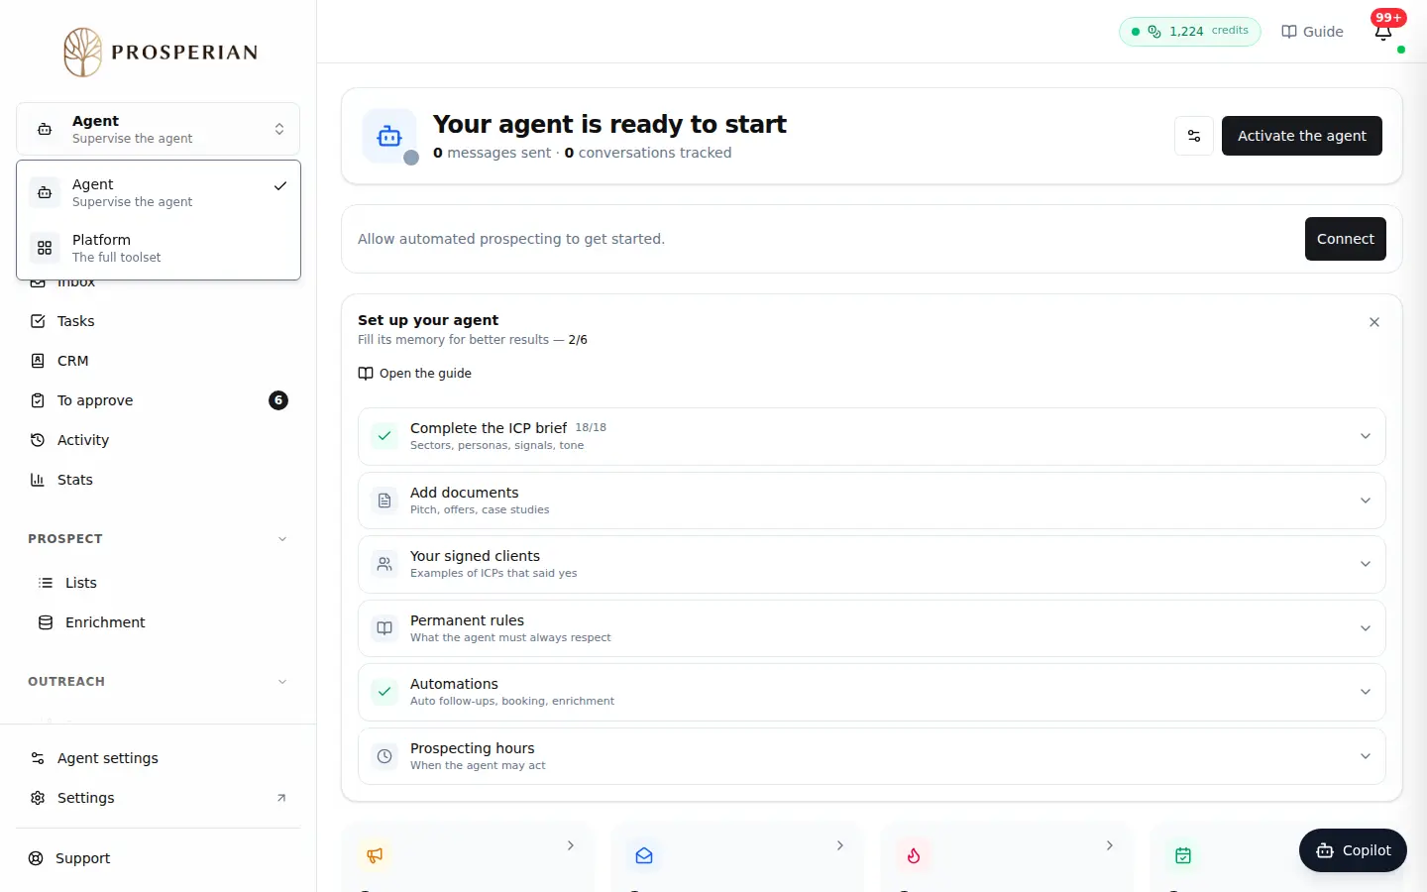
Task: Toggle the Agent workspace switcher dropdown
Action: pyautogui.click(x=159, y=129)
